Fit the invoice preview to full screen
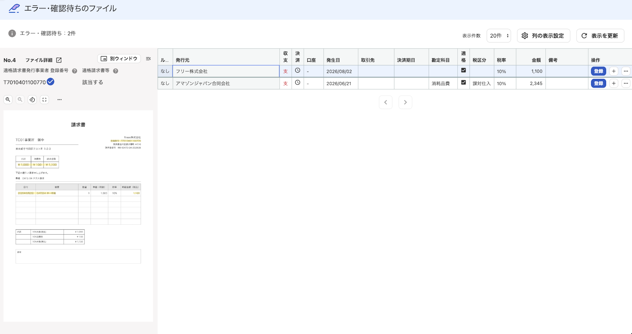 [x=44, y=99]
